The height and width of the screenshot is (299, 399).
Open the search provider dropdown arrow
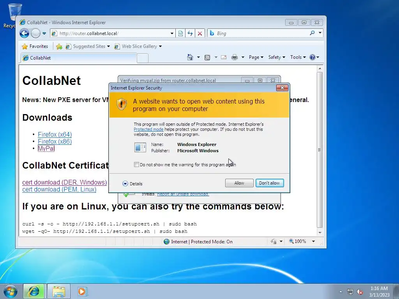click(320, 33)
